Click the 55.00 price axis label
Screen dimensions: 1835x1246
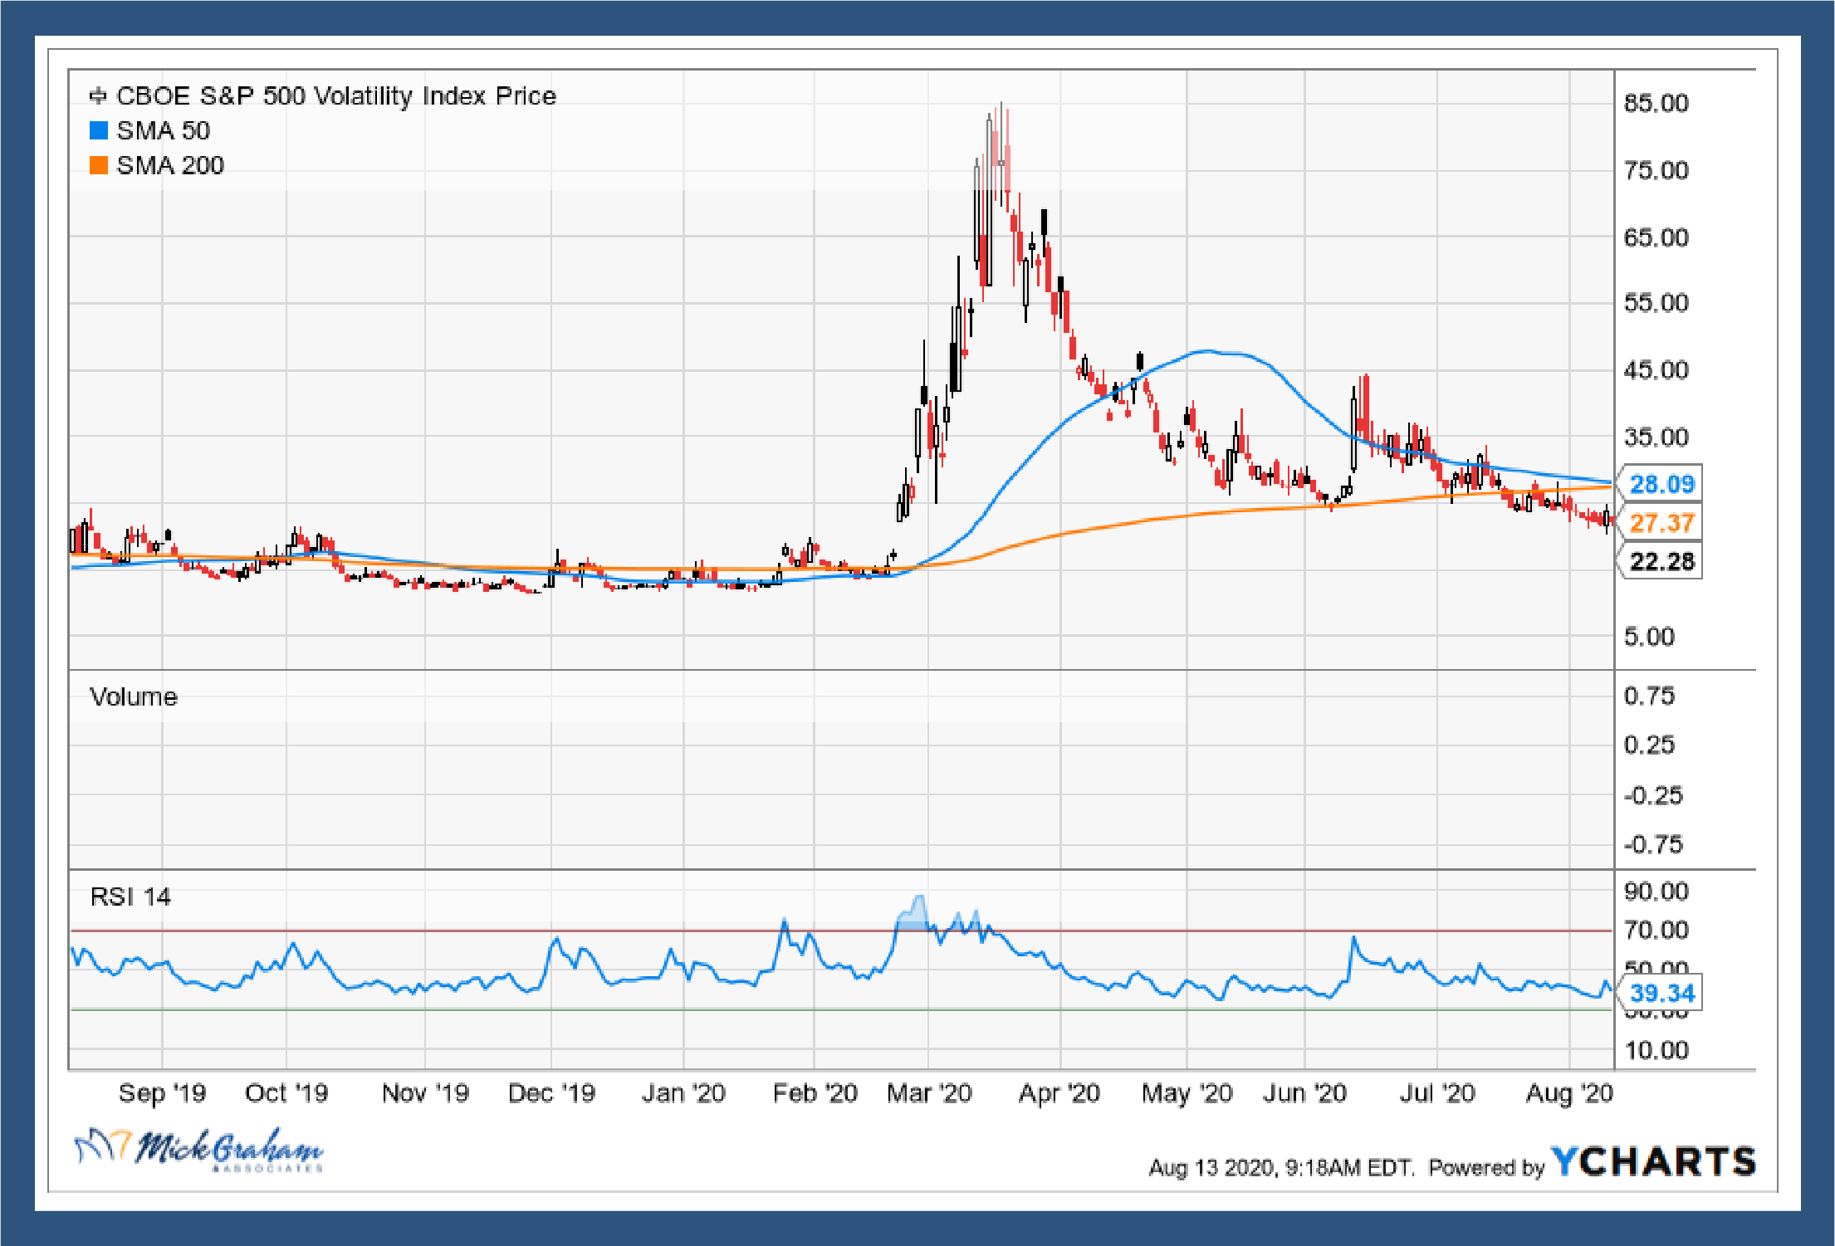coord(1656,302)
